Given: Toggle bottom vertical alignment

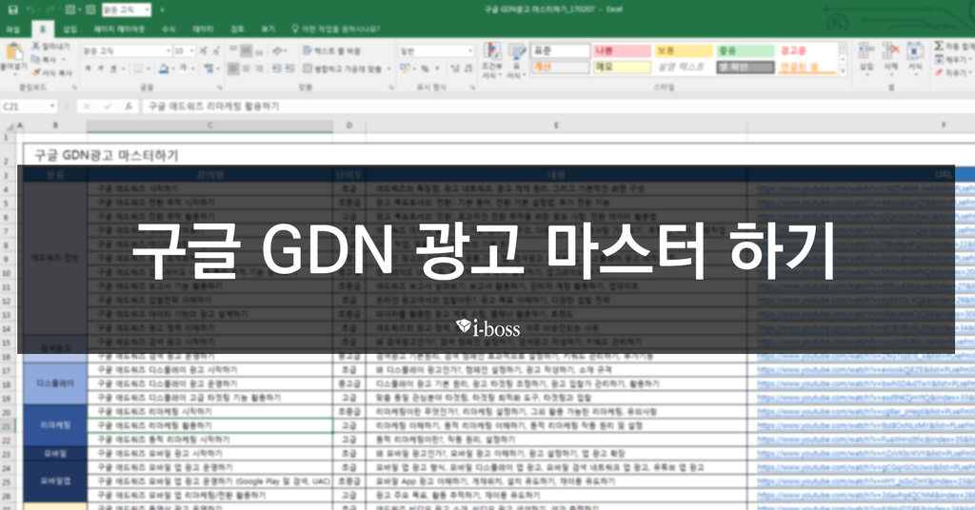Looking at the screenshot, I should (259, 51).
